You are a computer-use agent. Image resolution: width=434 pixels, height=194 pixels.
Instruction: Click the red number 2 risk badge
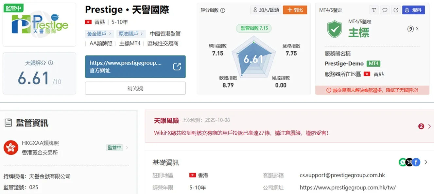click(x=421, y=126)
